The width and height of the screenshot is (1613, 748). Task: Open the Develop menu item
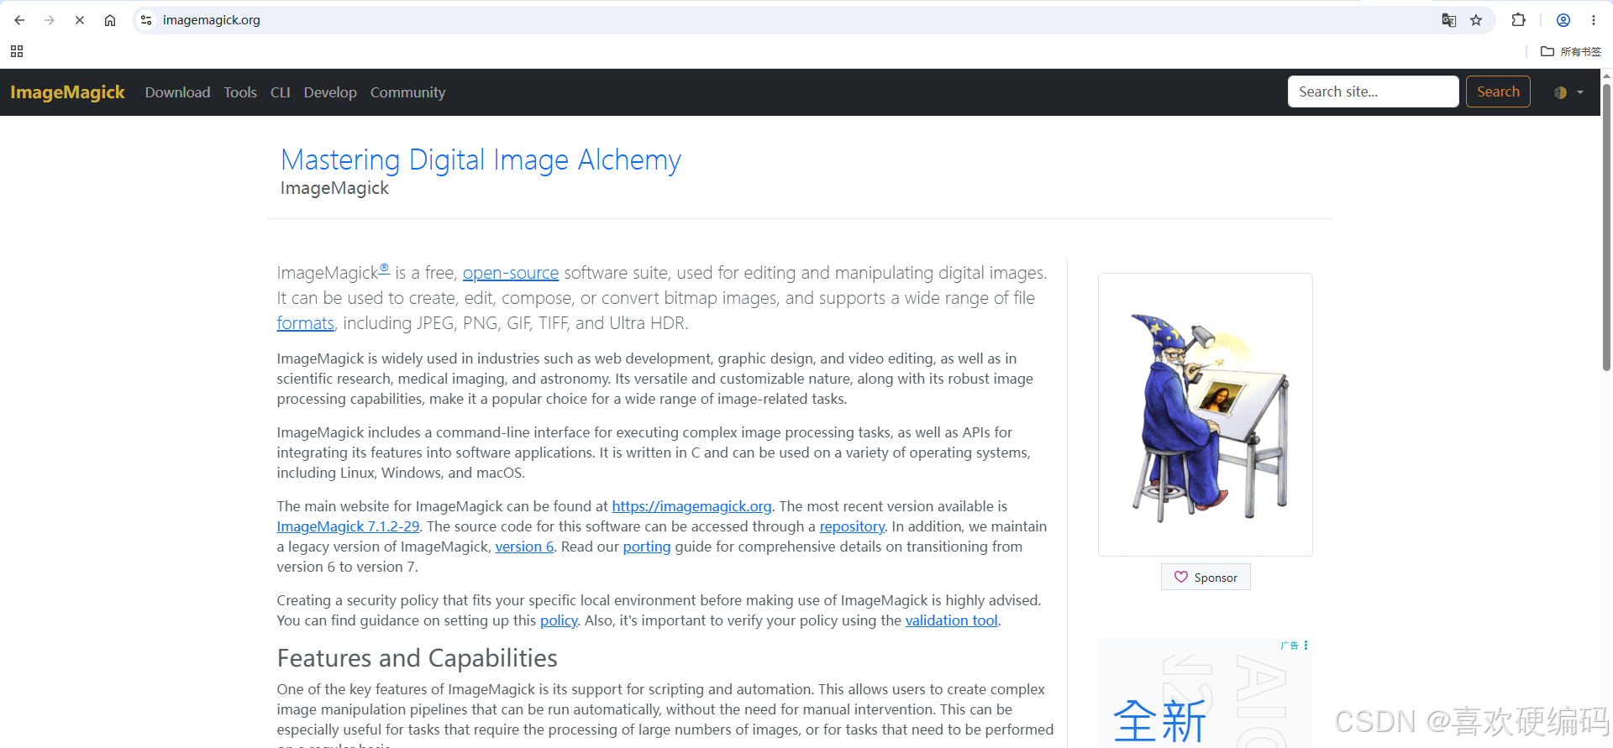click(330, 92)
